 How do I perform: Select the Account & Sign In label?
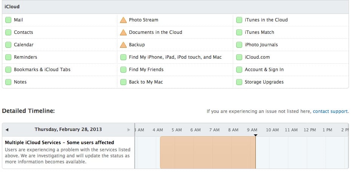coord(264,70)
